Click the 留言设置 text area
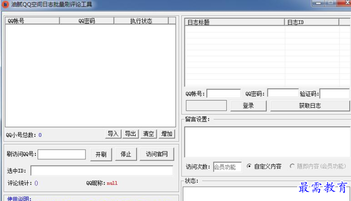 268,142
